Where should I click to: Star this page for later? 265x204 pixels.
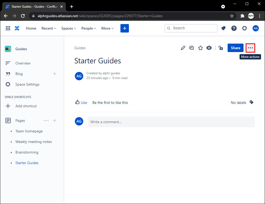pos(201,48)
